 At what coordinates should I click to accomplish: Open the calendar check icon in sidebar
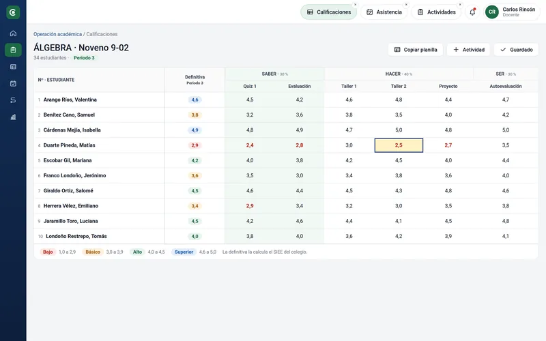[13, 83]
